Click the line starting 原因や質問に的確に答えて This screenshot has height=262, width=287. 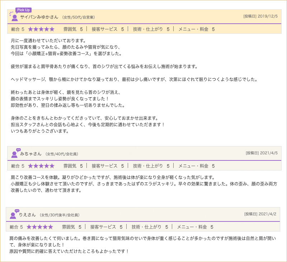click(69, 251)
